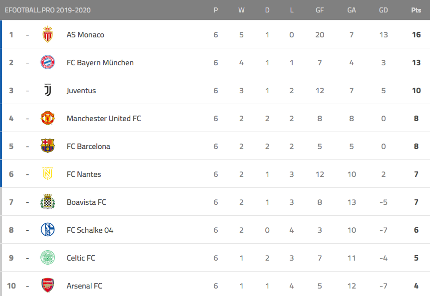Screen dimensions: 430x296
Task: Click the FC Schalke 04 logo
Action: coord(48,230)
